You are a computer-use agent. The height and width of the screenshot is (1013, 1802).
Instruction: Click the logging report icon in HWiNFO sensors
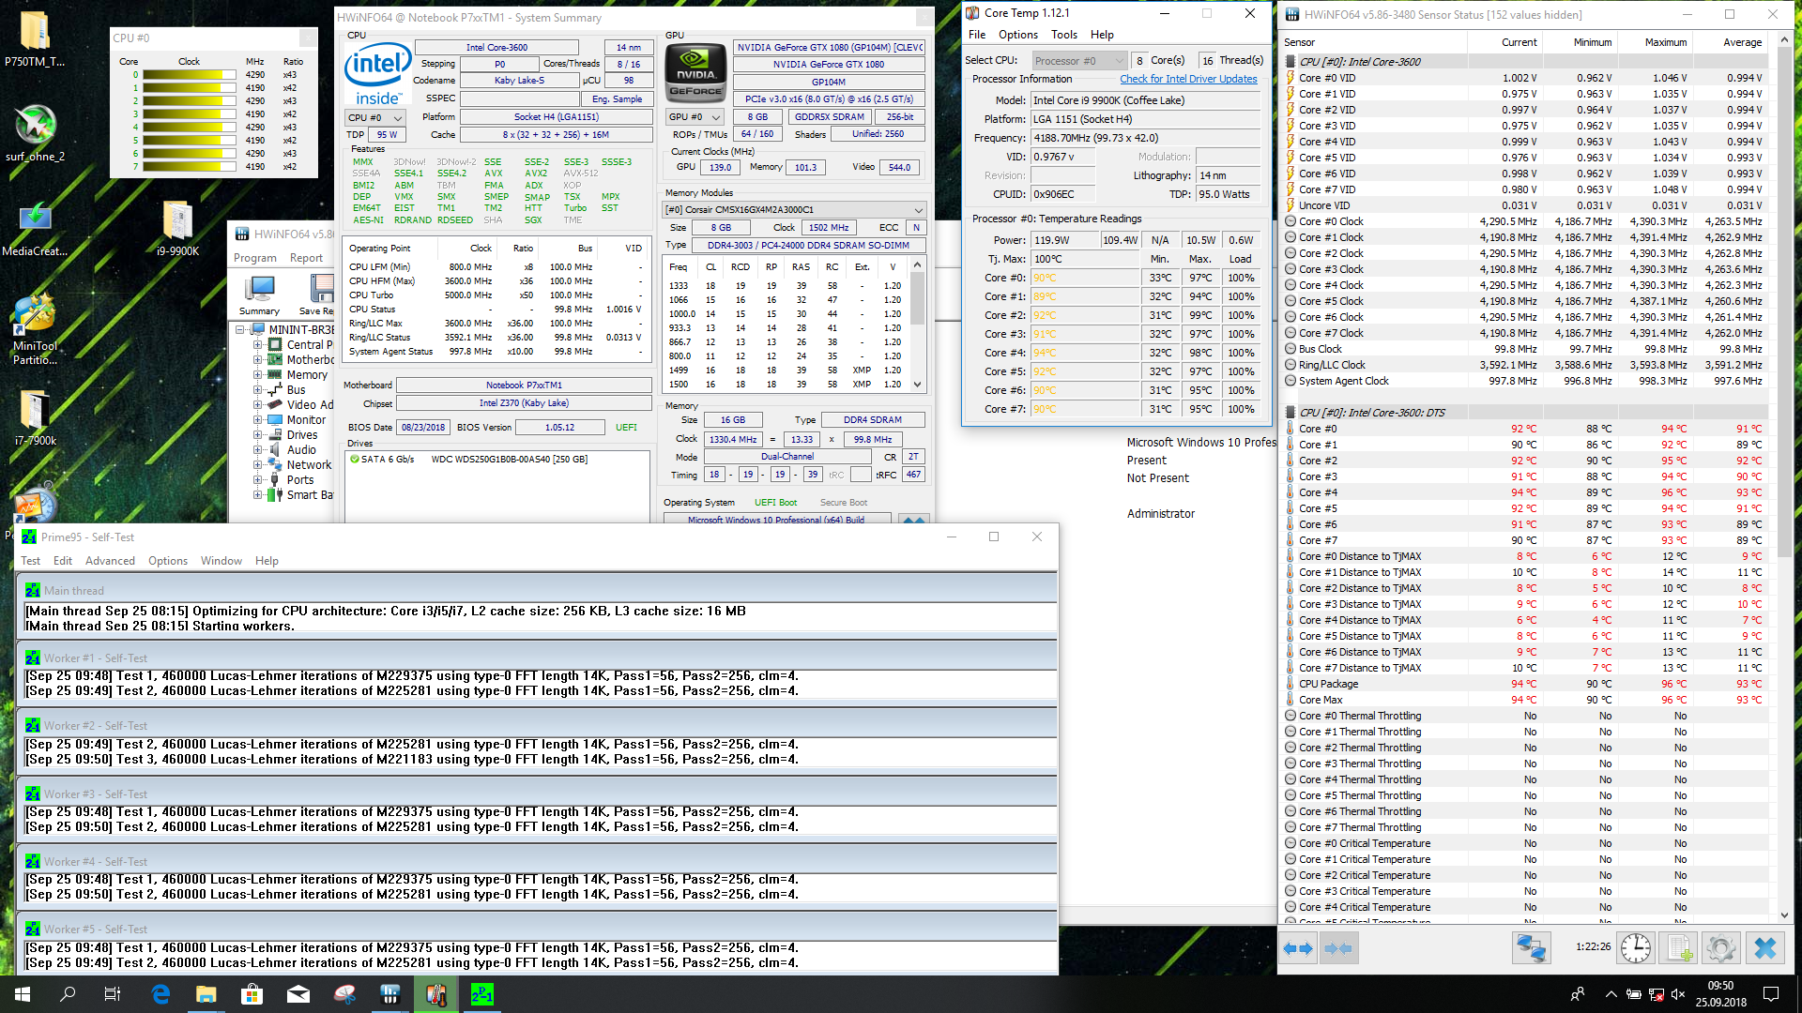1679,947
